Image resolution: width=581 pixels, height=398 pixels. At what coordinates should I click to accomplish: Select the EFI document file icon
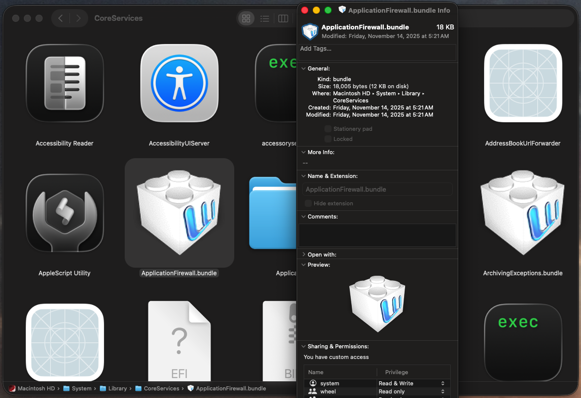179,341
